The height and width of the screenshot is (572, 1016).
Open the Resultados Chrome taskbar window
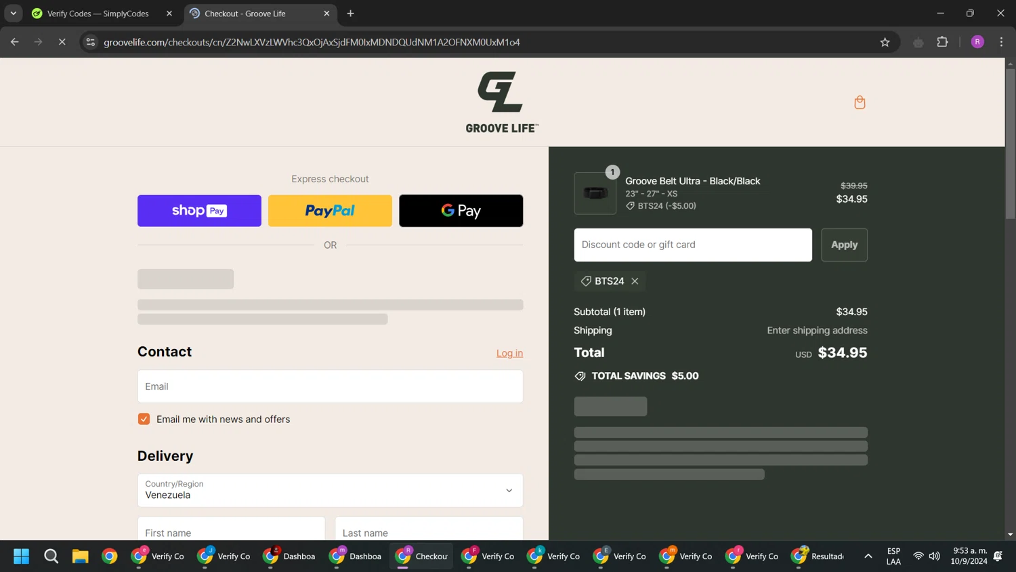click(x=818, y=556)
